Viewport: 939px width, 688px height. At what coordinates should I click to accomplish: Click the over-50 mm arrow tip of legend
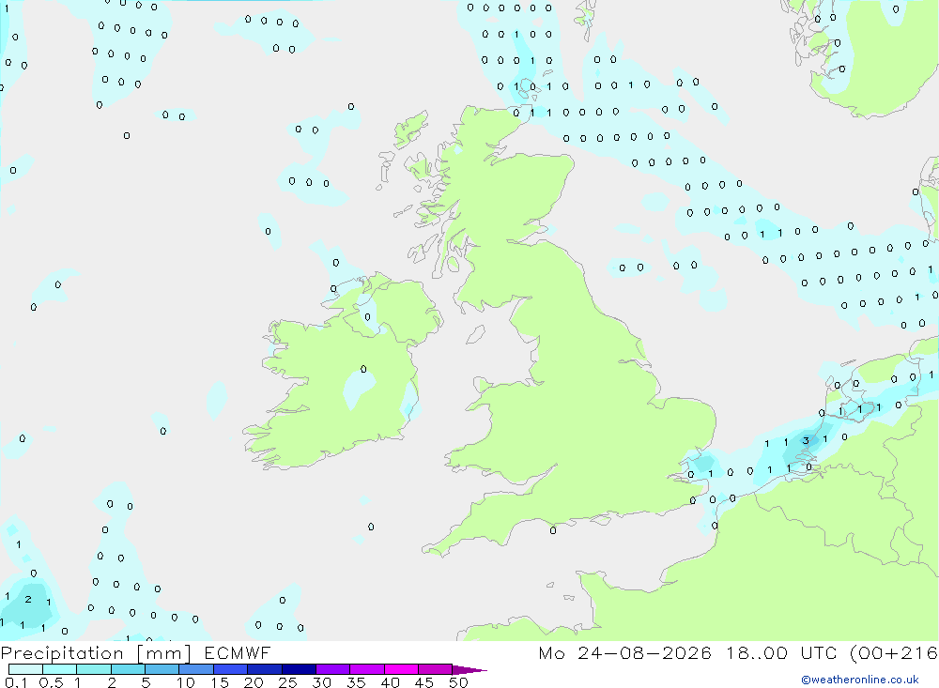(469, 669)
